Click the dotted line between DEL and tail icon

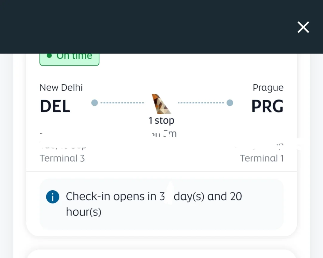click(122, 103)
